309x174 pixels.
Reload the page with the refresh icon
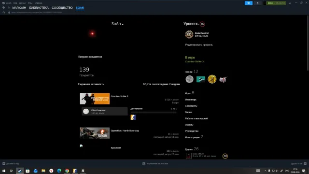[x=4, y=12]
